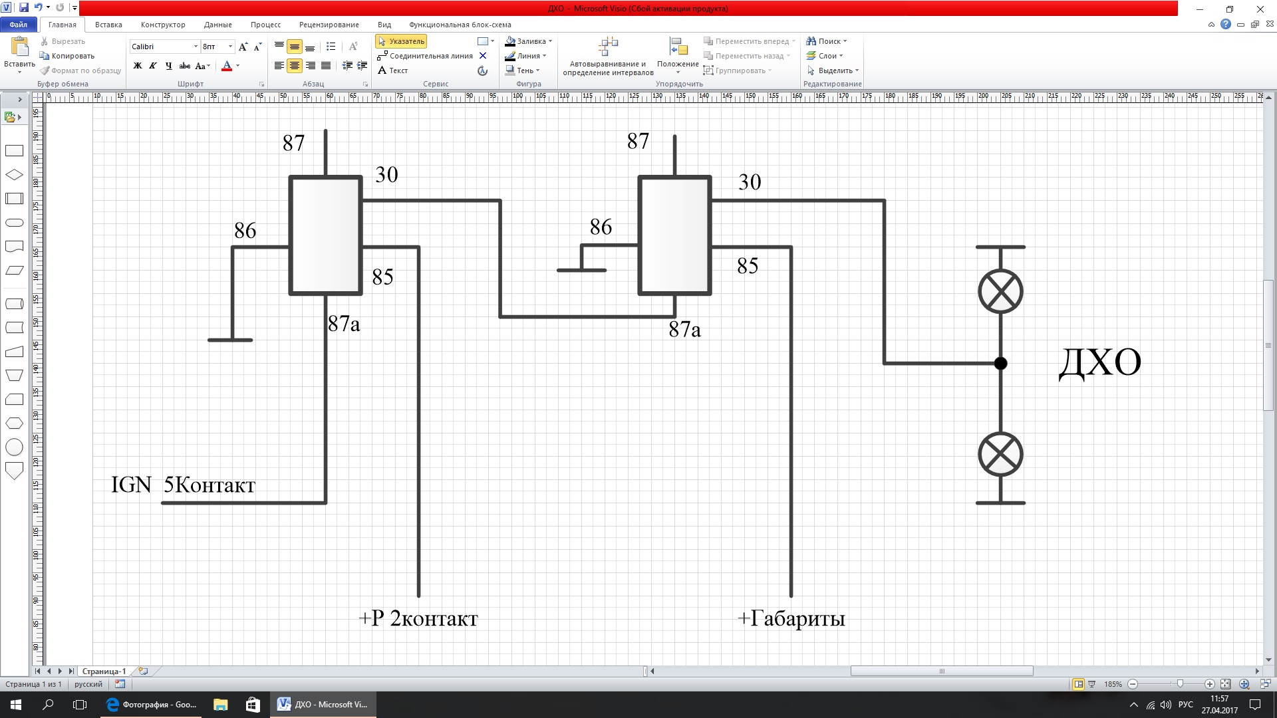Select the Текст text tool

392,70
